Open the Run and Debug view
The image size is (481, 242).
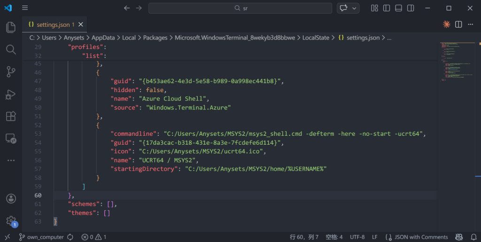coord(11,94)
